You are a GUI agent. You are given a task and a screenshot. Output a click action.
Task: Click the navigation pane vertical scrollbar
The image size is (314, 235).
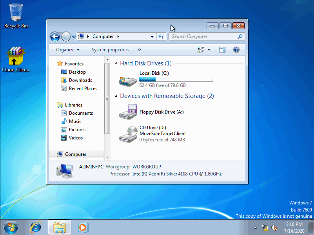pos(107,98)
